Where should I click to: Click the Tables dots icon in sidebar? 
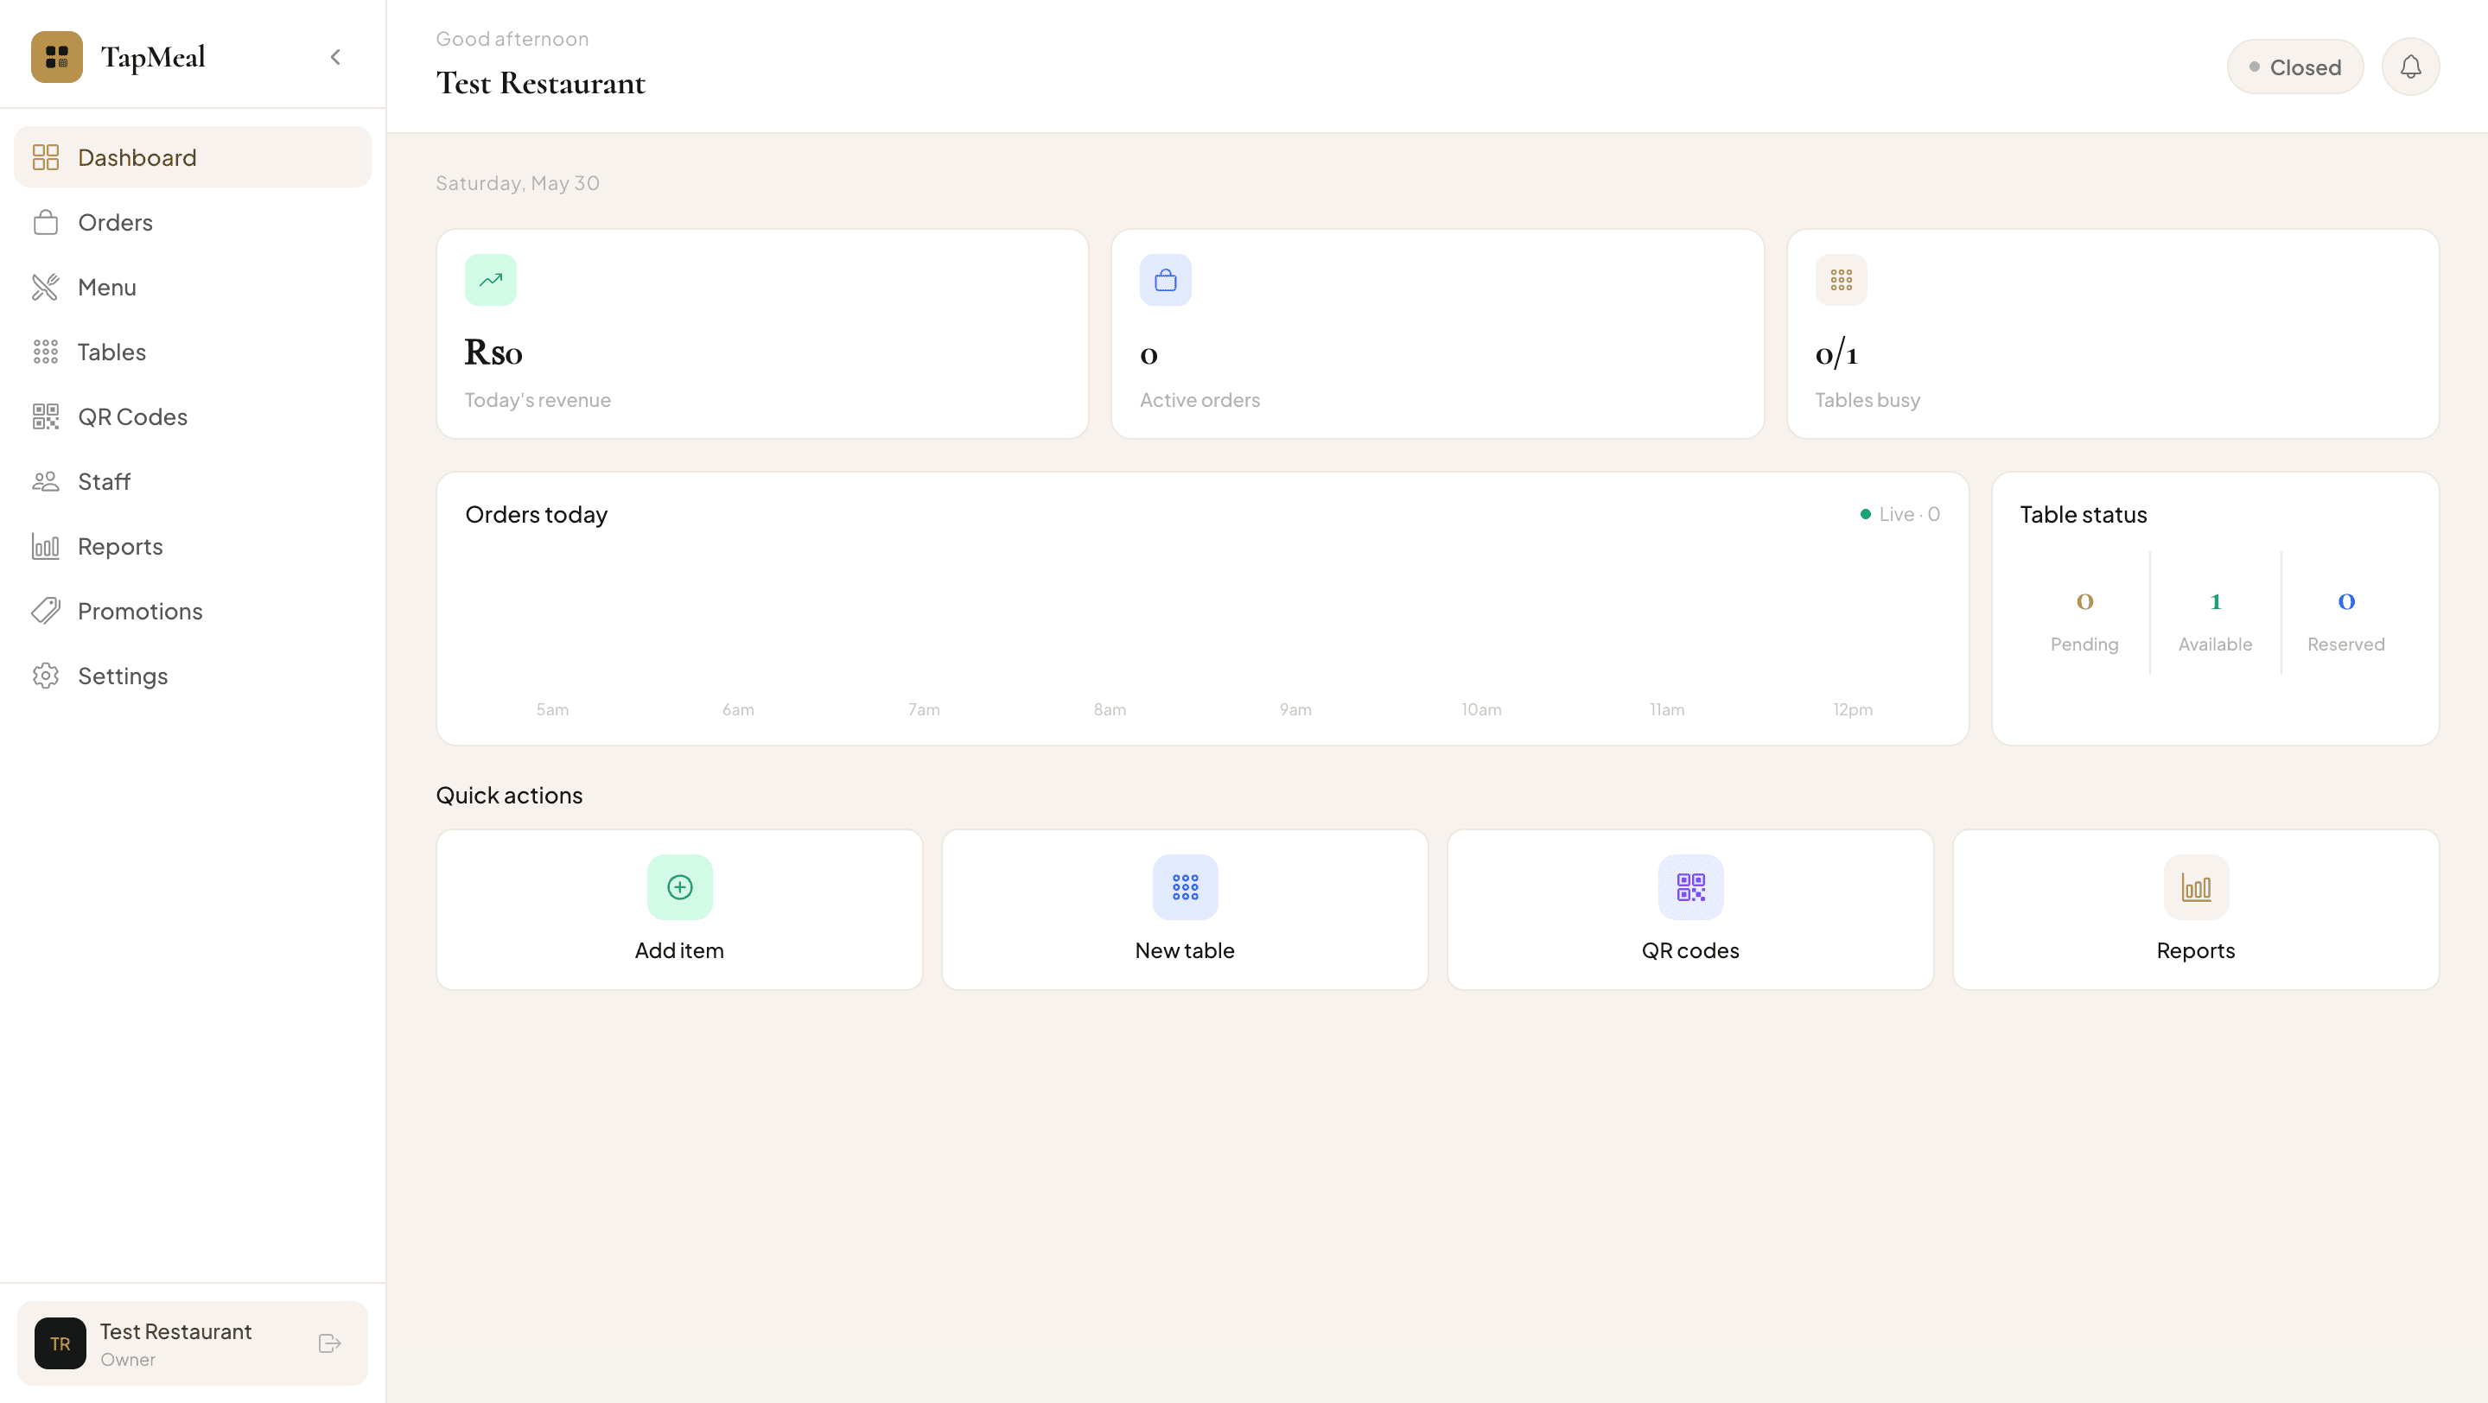point(46,352)
